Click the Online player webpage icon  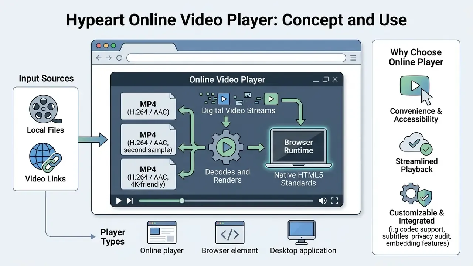[x=162, y=232]
